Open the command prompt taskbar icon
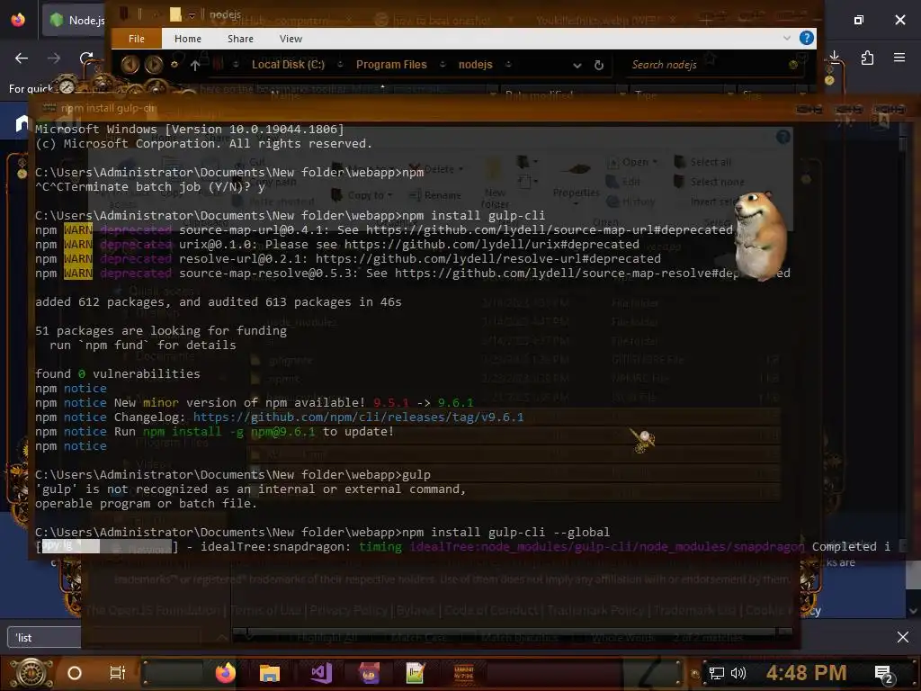Screen dimensions: 921x691 [x=464, y=673]
